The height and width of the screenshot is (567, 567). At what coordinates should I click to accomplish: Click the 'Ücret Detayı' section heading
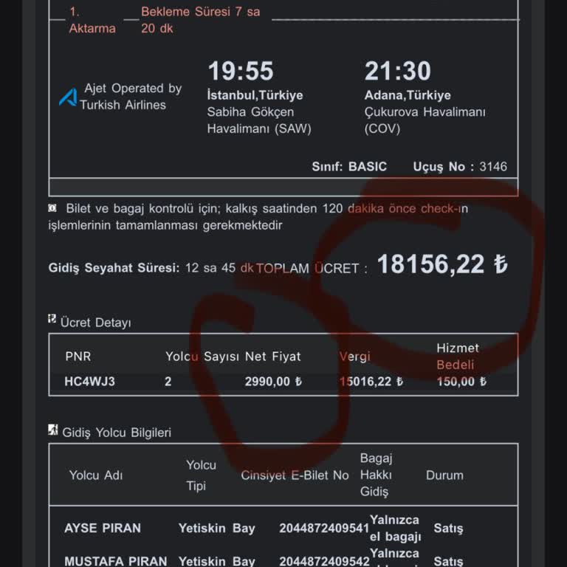[96, 322]
